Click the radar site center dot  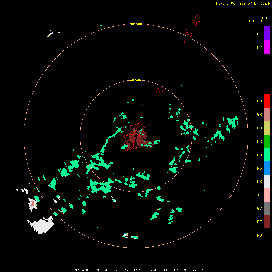[136, 136]
